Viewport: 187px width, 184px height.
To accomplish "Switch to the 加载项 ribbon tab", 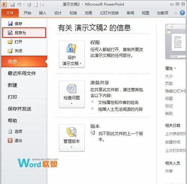I will pyautogui.click(x=163, y=13).
